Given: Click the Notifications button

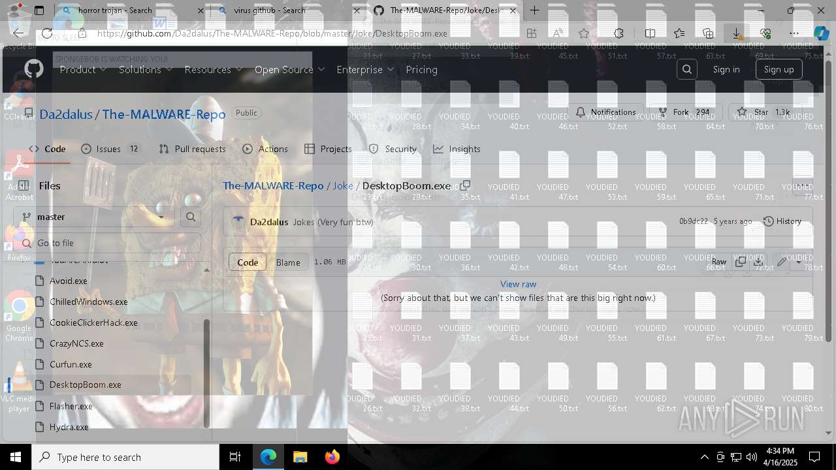Looking at the screenshot, I should point(606,112).
